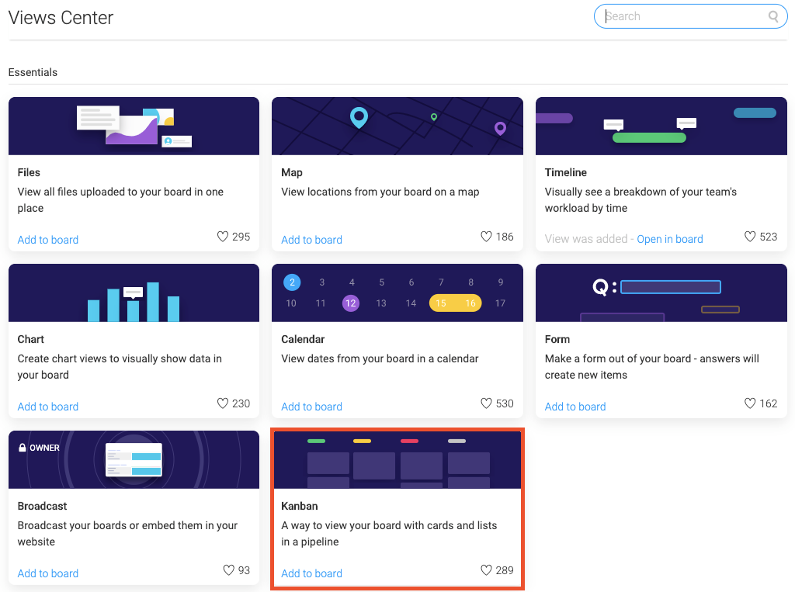Viewport: 795px width, 592px height.
Task: Select the Form card title
Action: point(557,339)
